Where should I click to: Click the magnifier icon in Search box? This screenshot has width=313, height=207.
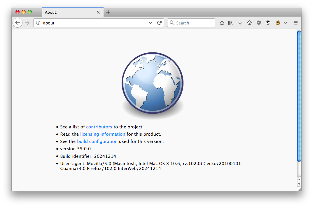(x=172, y=23)
